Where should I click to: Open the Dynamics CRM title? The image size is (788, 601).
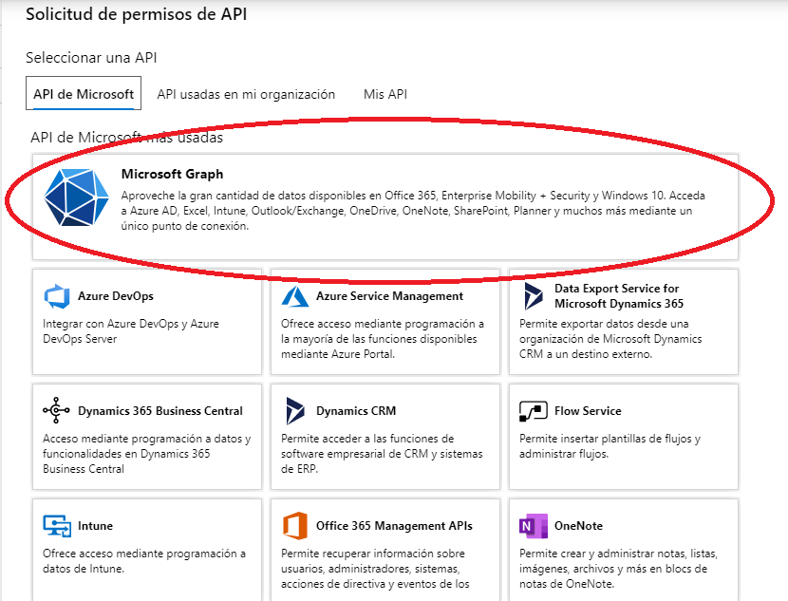(356, 410)
